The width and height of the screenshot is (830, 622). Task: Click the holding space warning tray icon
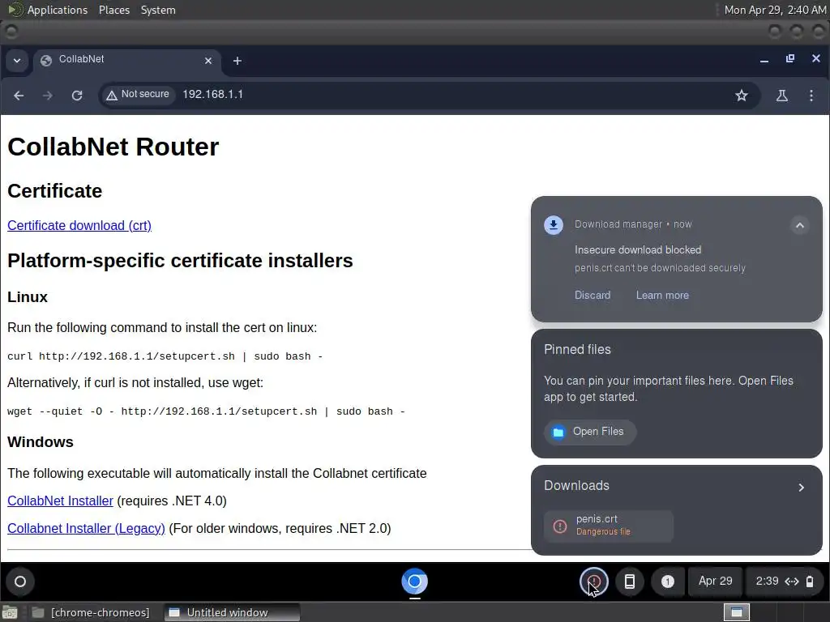[x=594, y=582]
